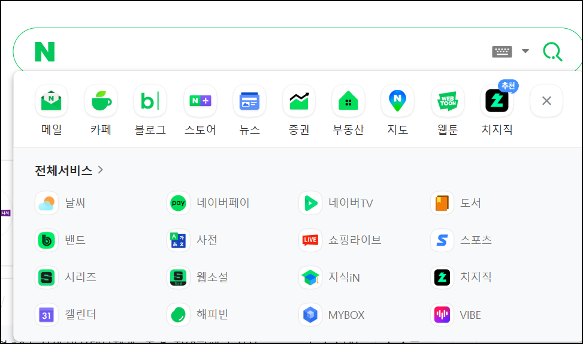583x344 pixels.
Task: Select the VIBE text label
Action: click(x=470, y=315)
